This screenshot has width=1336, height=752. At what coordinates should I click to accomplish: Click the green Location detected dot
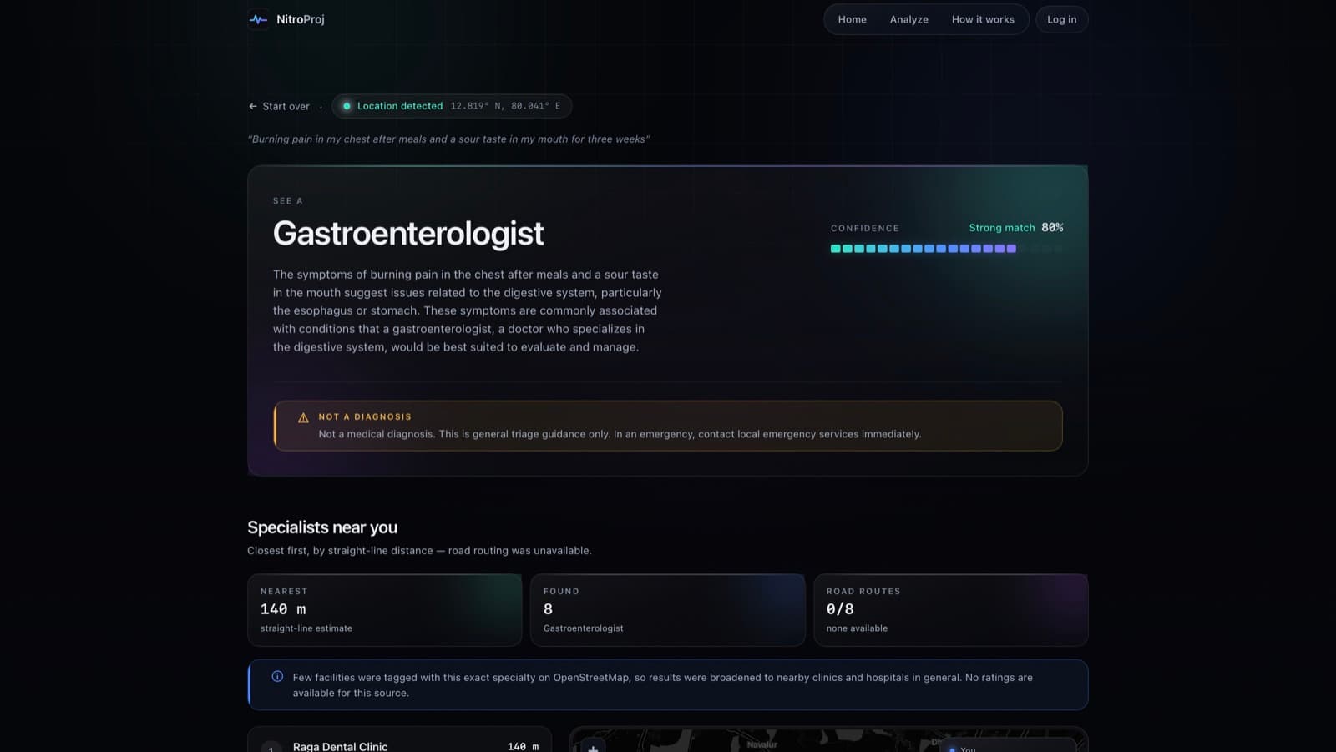347,106
